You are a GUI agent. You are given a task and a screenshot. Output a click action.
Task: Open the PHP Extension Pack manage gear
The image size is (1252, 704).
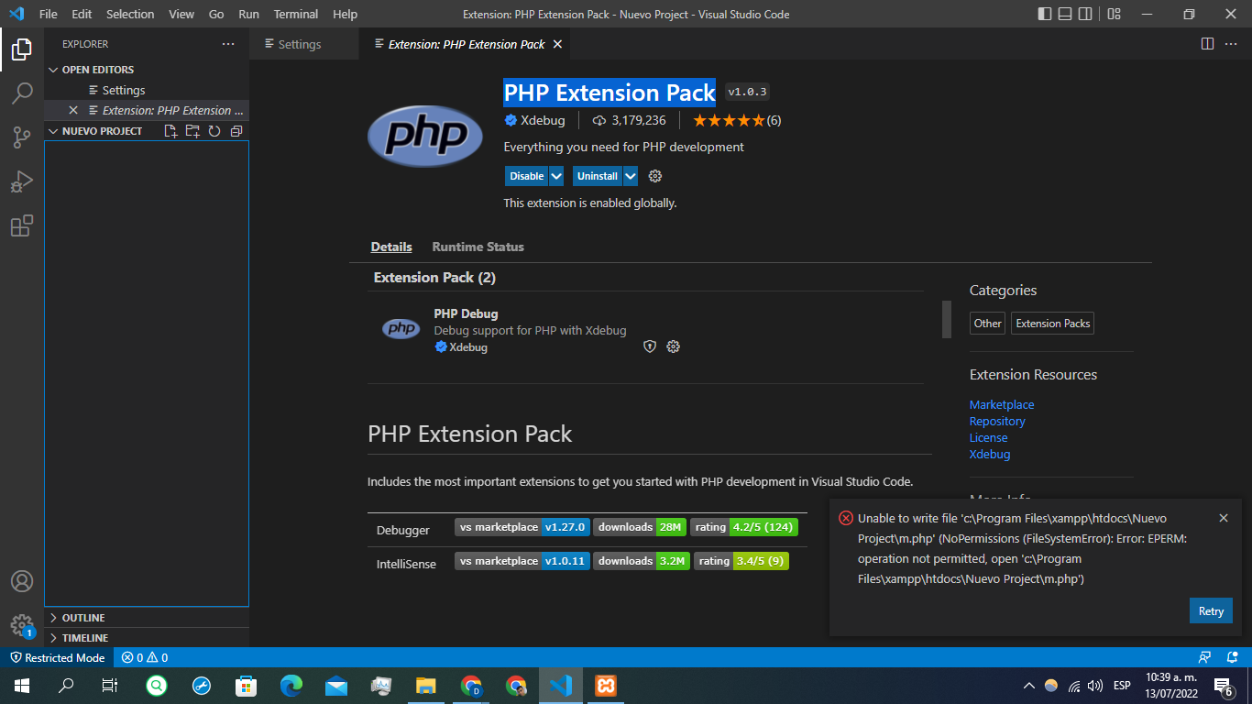655,176
